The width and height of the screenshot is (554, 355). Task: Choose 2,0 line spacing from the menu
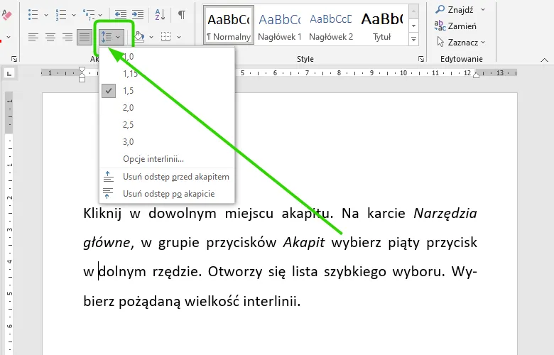[x=128, y=108]
